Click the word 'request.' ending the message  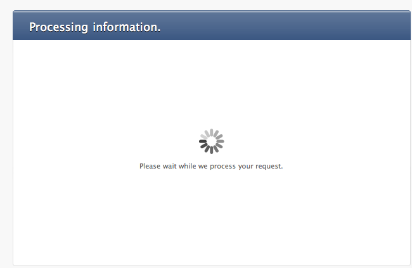pyautogui.click(x=269, y=167)
